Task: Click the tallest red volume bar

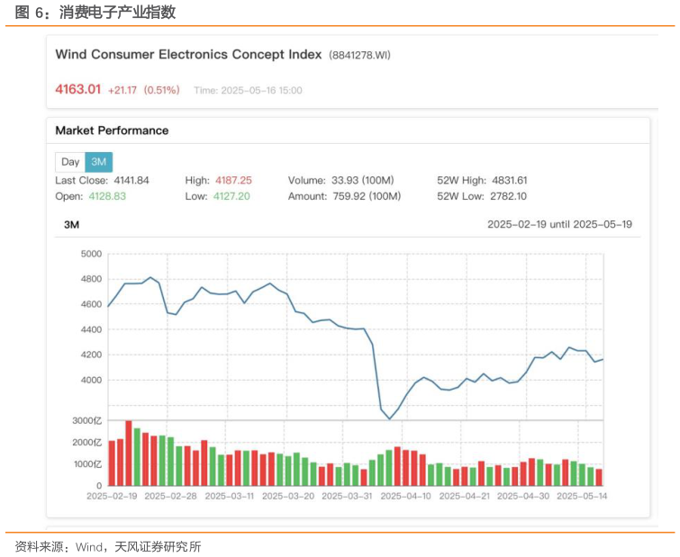Action: tap(129, 454)
